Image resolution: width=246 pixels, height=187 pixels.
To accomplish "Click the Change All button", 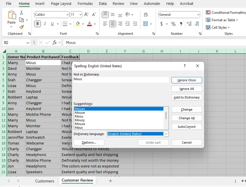I will click(x=187, y=118).
